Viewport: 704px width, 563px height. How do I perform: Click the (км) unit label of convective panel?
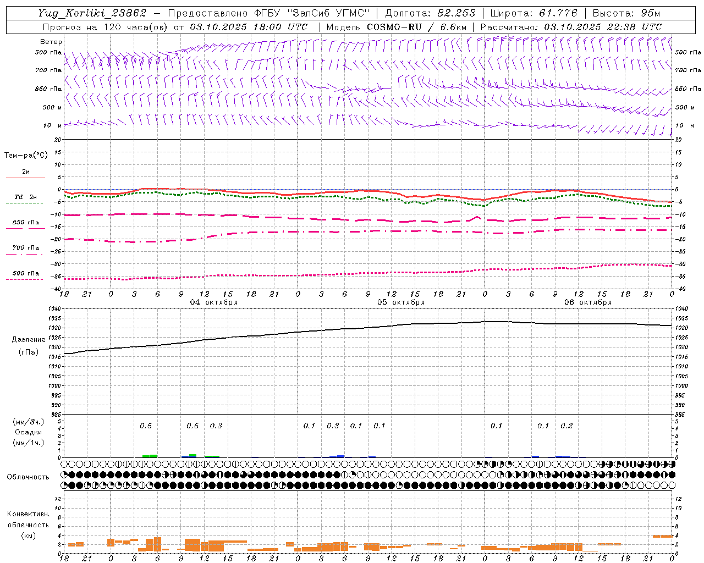pos(28,536)
